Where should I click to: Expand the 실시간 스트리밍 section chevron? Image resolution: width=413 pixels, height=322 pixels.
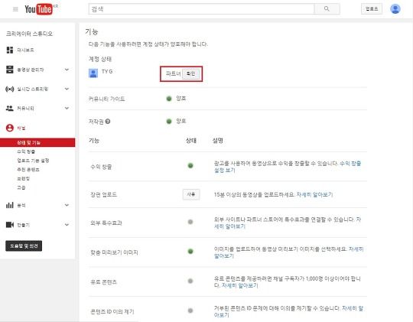coord(67,89)
